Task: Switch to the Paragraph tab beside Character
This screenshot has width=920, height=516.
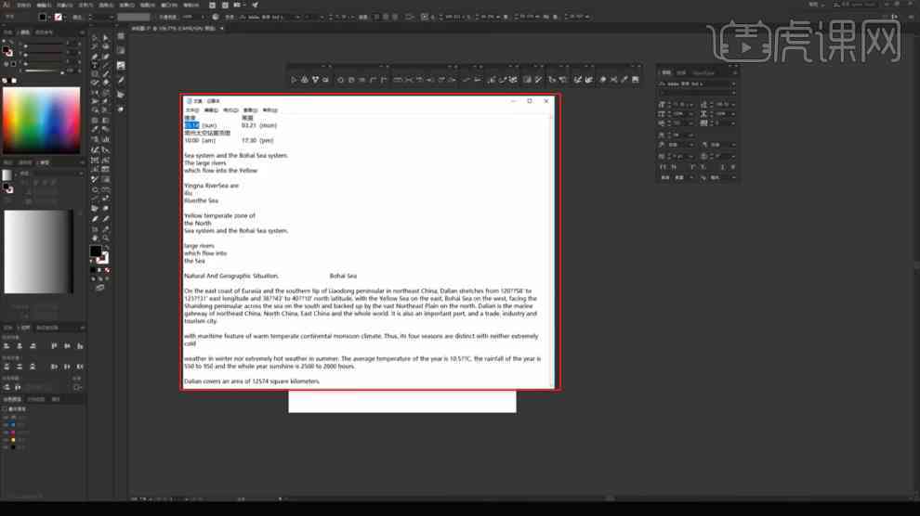Action: 681,72
